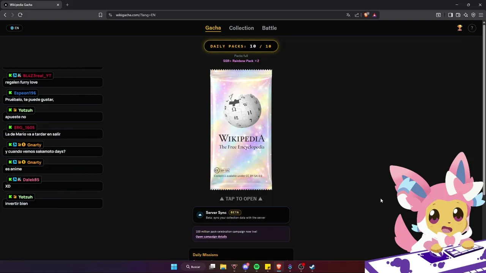Screen dimensions: 486x273
Task: Click the Daily Missions heading
Action: point(205,255)
